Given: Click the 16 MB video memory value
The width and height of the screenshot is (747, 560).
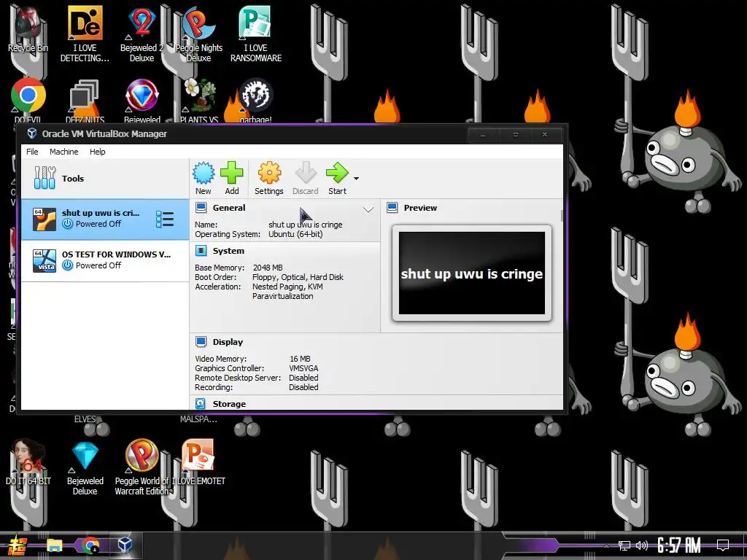Looking at the screenshot, I should [300, 359].
